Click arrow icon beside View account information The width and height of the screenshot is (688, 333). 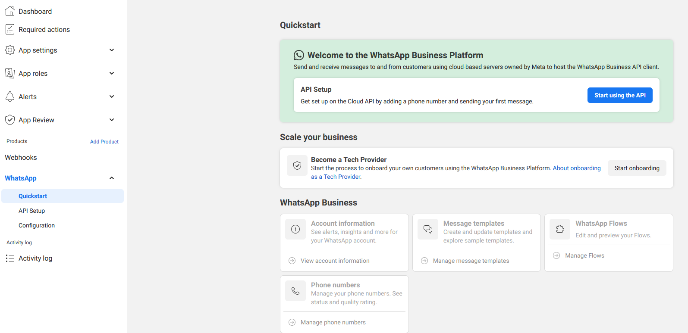pos(292,261)
